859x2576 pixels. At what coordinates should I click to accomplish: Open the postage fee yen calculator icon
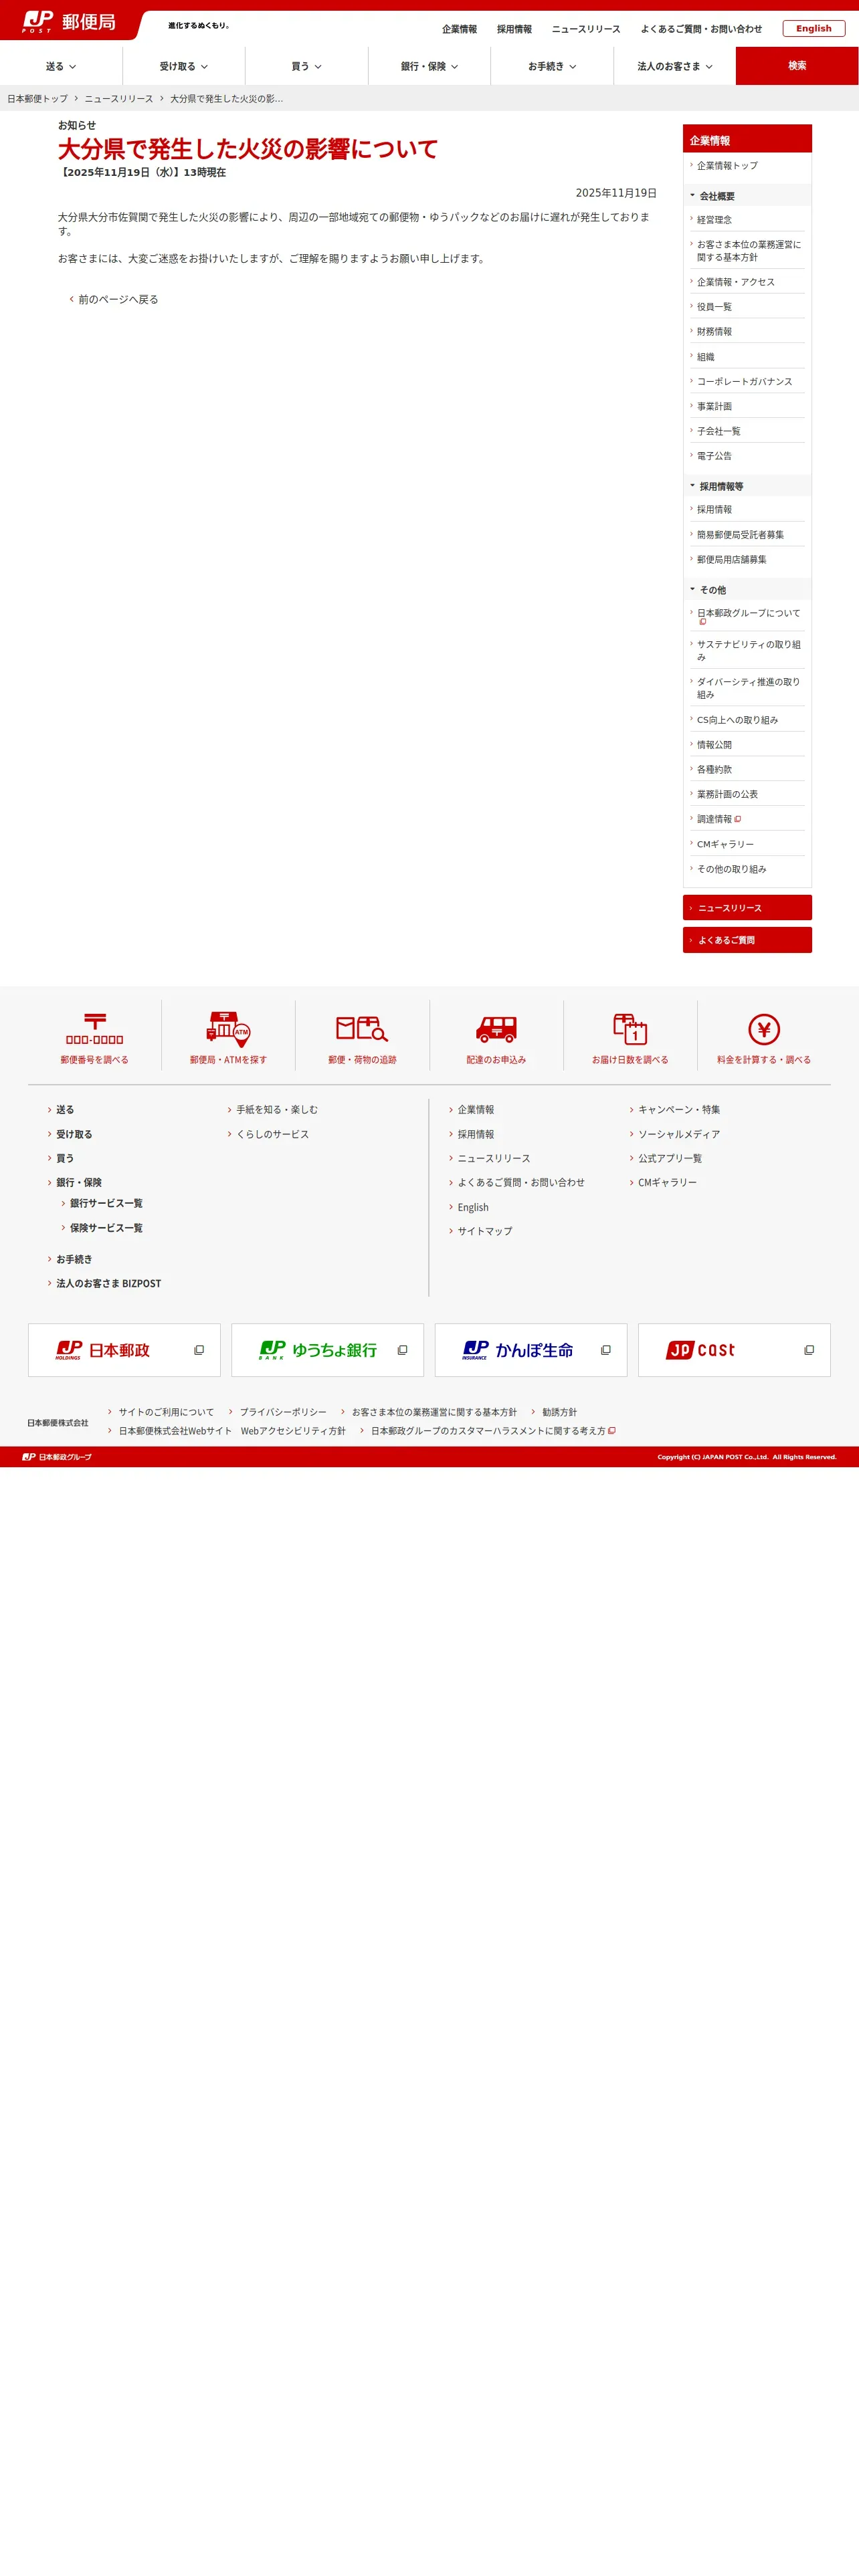tap(764, 1029)
